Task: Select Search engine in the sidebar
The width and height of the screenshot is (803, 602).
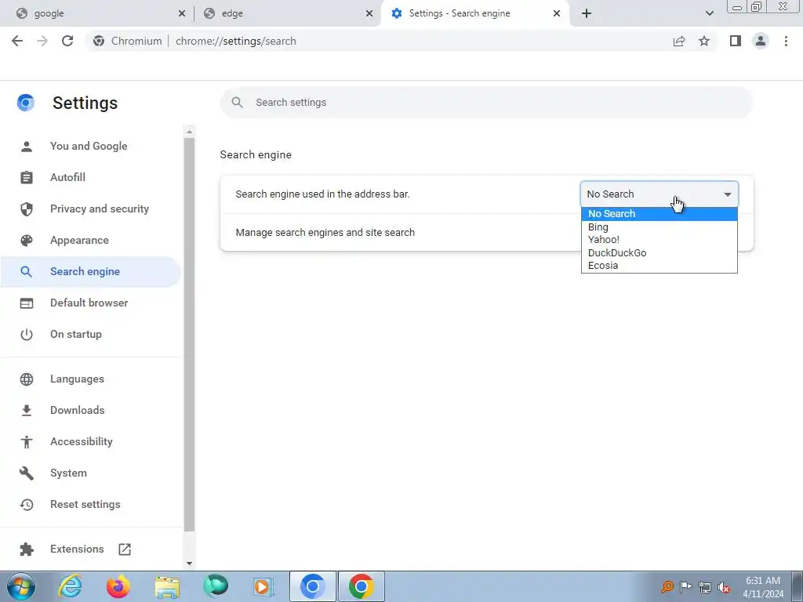Action: tap(91, 271)
